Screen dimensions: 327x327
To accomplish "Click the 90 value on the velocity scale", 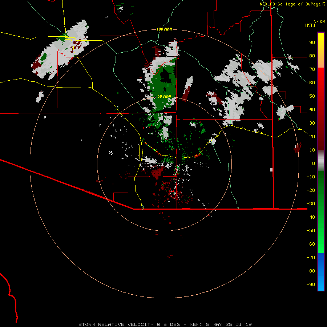I will (x=312, y=43).
